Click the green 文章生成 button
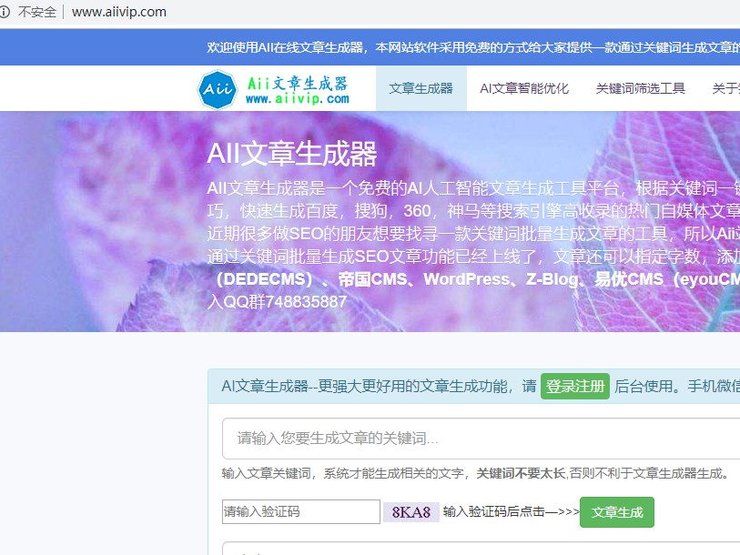Viewport: 740px width, 555px height. pyautogui.click(x=617, y=512)
